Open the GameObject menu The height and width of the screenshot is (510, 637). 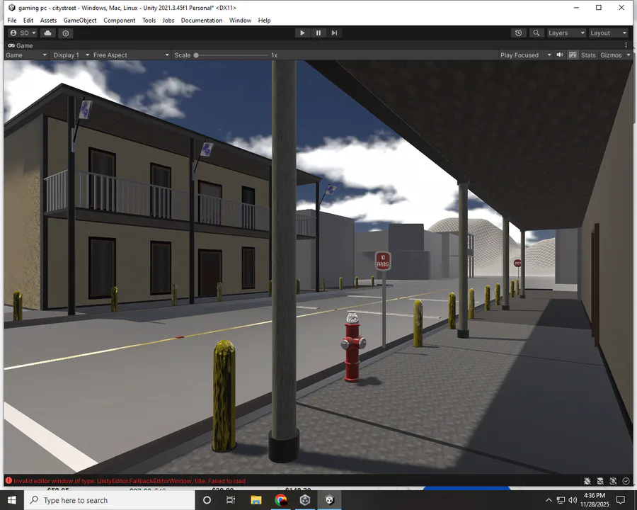80,21
